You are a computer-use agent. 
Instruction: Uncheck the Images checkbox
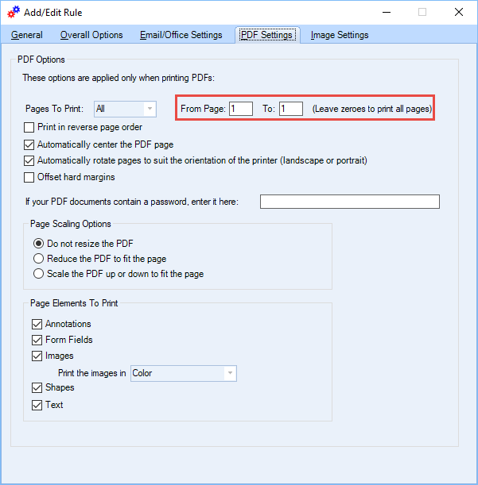(37, 356)
